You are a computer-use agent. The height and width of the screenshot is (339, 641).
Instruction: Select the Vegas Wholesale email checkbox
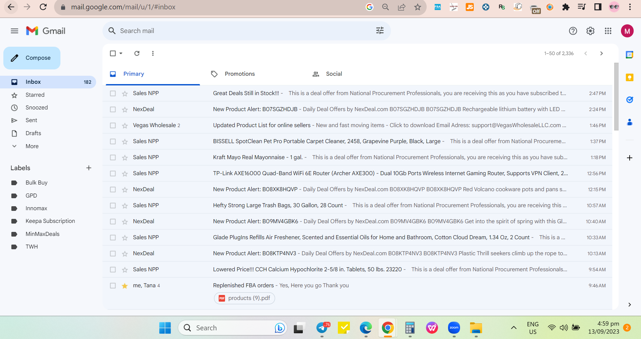[113, 125]
